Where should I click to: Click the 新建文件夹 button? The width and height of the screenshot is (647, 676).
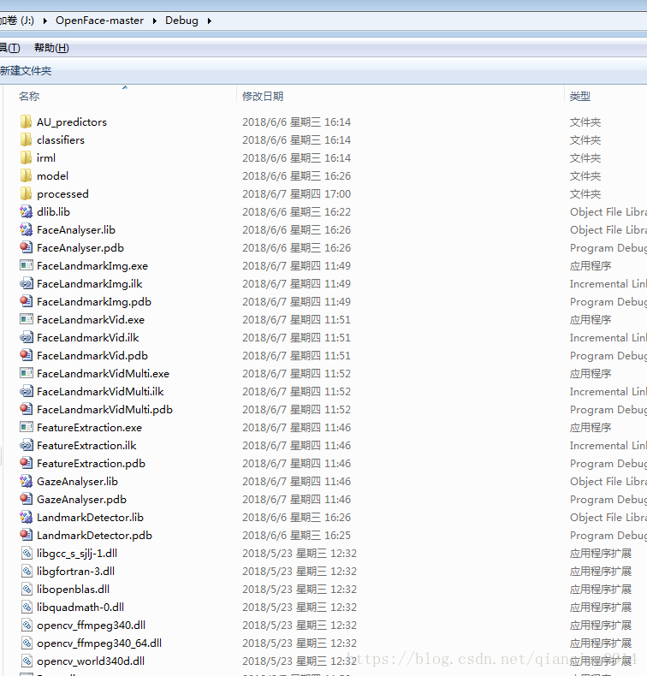coord(26,71)
